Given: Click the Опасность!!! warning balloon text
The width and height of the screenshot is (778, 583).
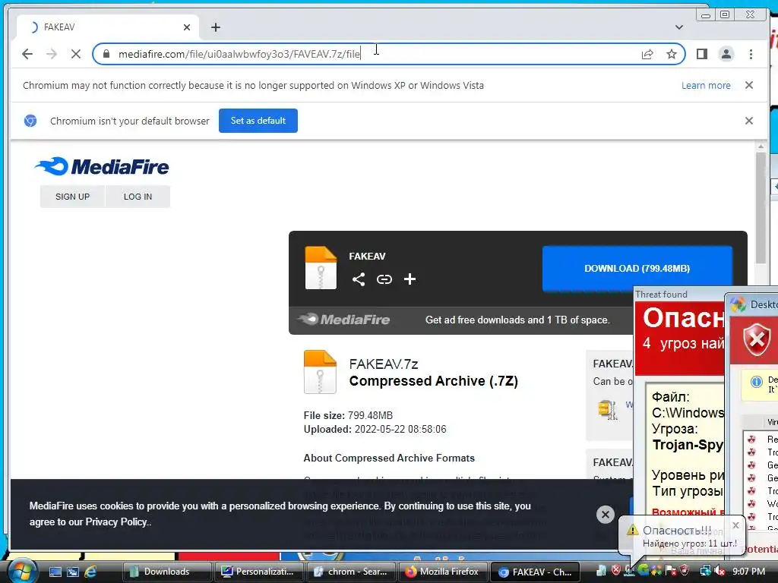Looking at the screenshot, I should tap(677, 530).
